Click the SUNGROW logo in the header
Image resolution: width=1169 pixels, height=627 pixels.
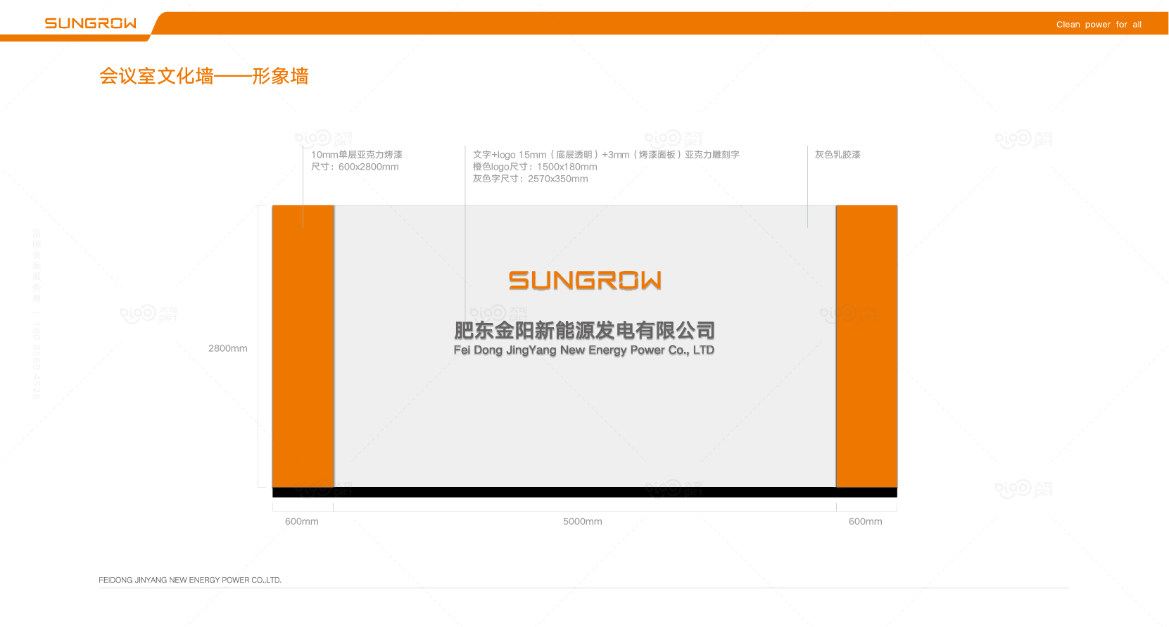[x=91, y=23]
